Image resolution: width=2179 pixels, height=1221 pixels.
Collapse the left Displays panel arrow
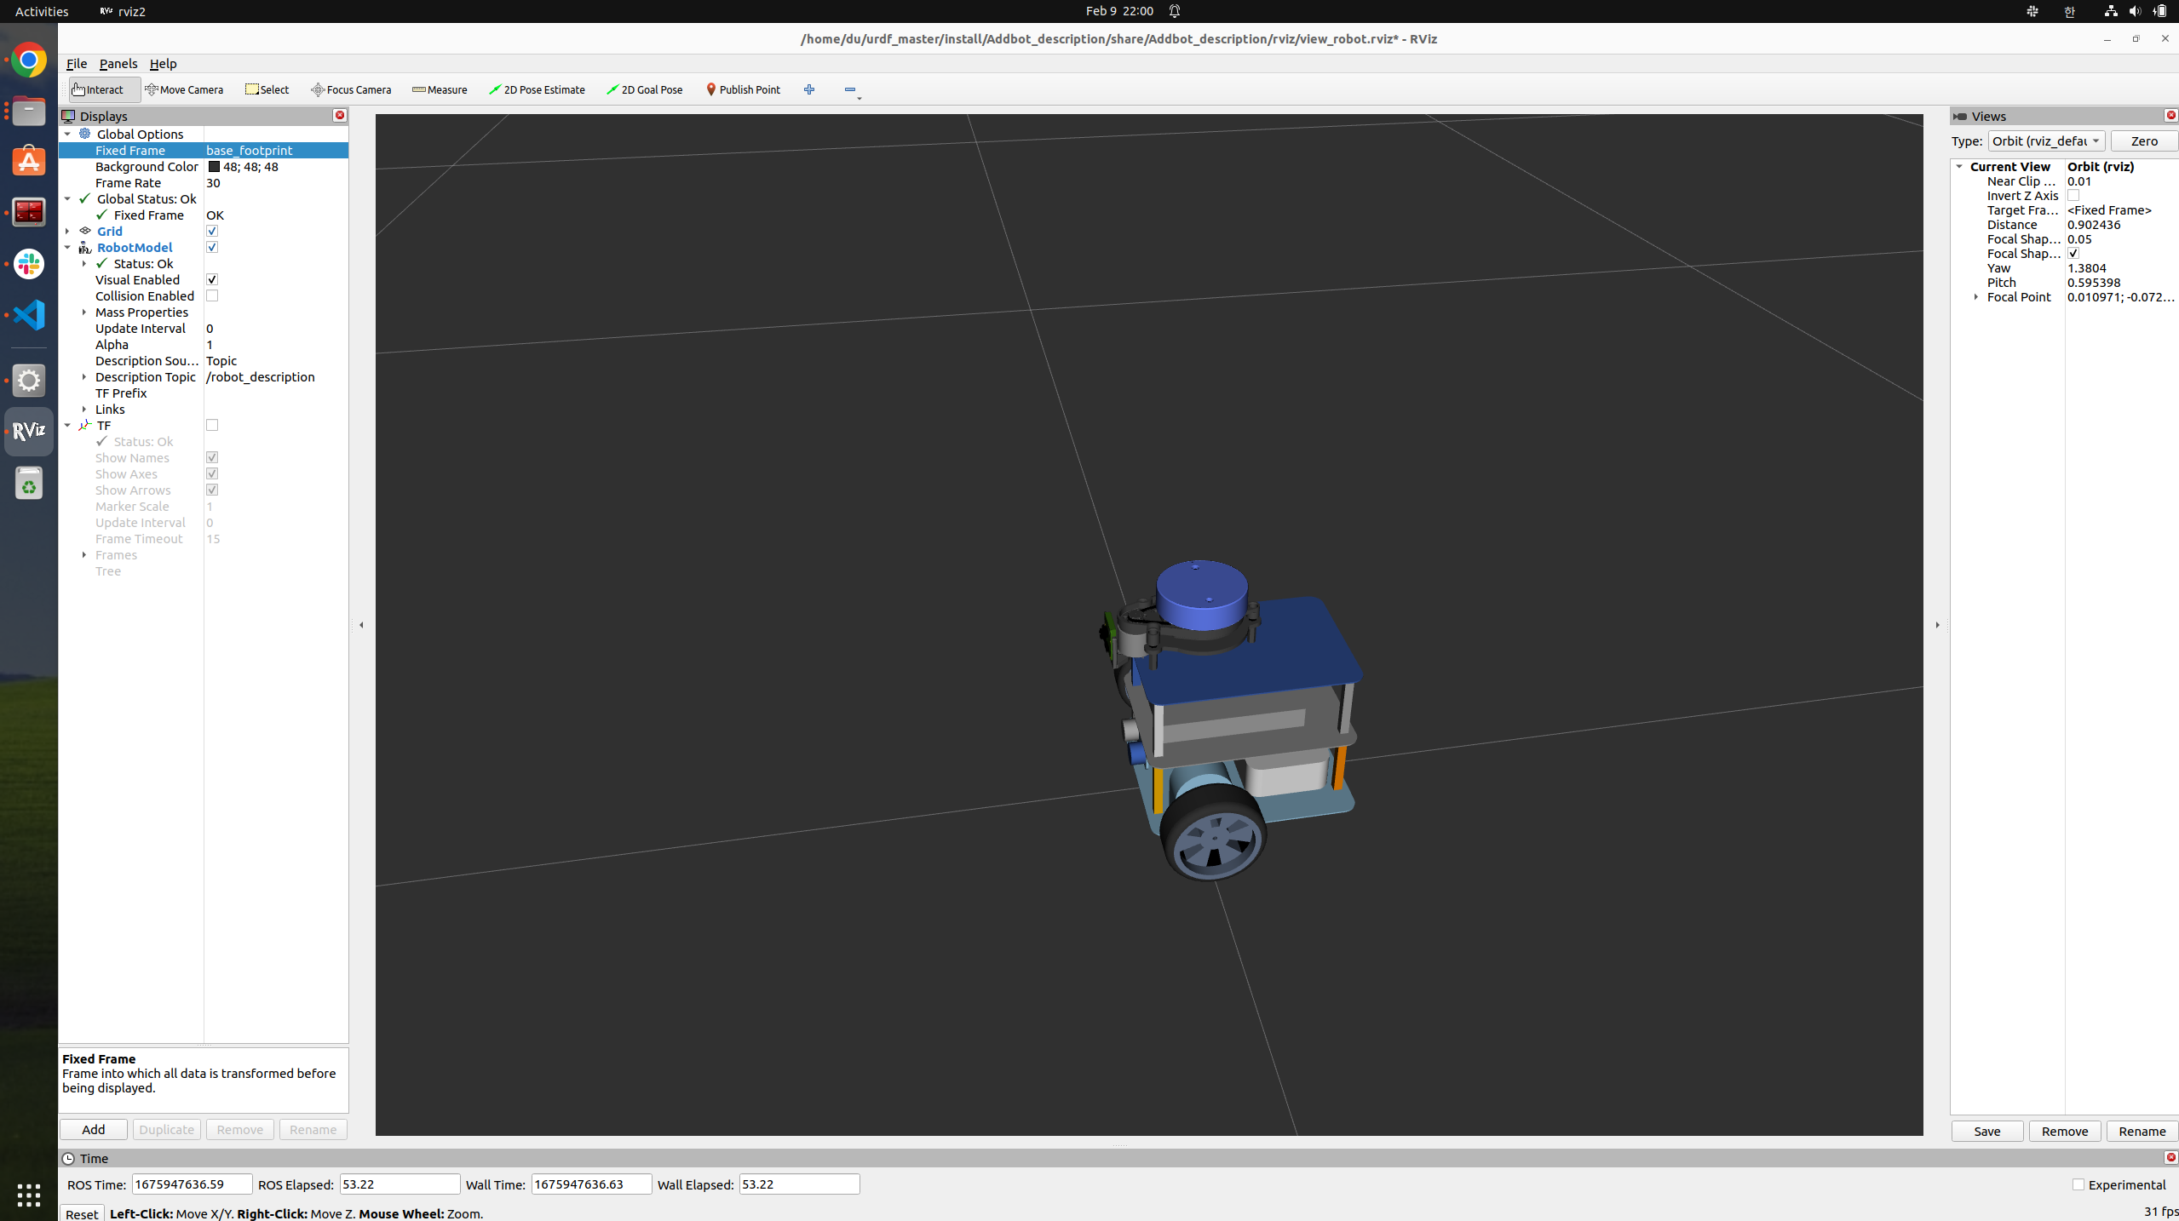pos(361,625)
